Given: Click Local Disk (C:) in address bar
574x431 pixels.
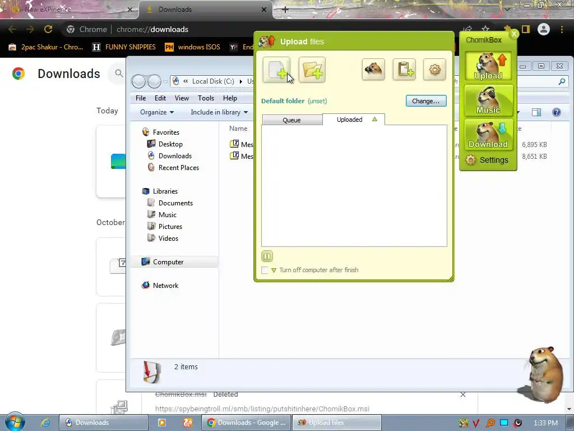Looking at the screenshot, I should click(x=212, y=81).
